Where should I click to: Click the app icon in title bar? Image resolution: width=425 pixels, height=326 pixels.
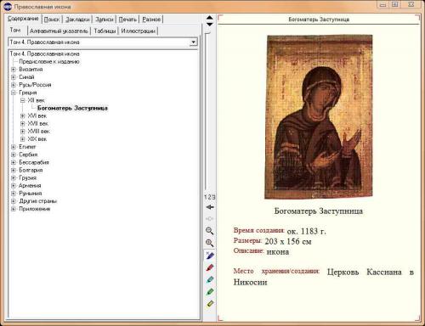coord(8,6)
